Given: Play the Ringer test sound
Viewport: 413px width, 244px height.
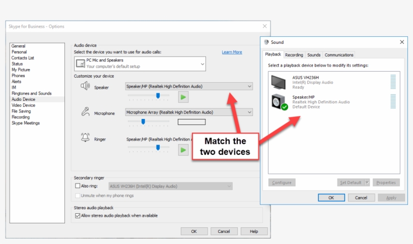Looking at the screenshot, I should (183, 150).
